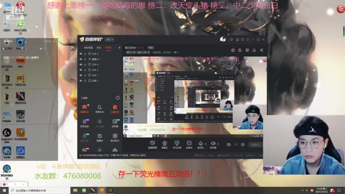The image size is (345, 194).
Task: Add a 摄像头 camera source
Action: click(165, 145)
